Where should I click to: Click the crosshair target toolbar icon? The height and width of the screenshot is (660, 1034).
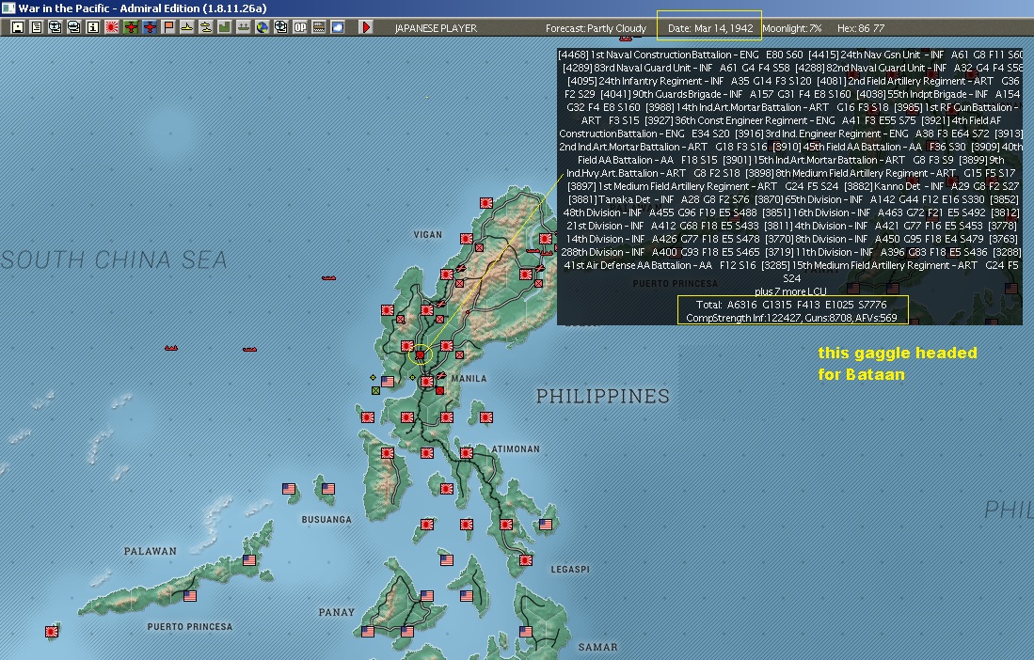281,27
